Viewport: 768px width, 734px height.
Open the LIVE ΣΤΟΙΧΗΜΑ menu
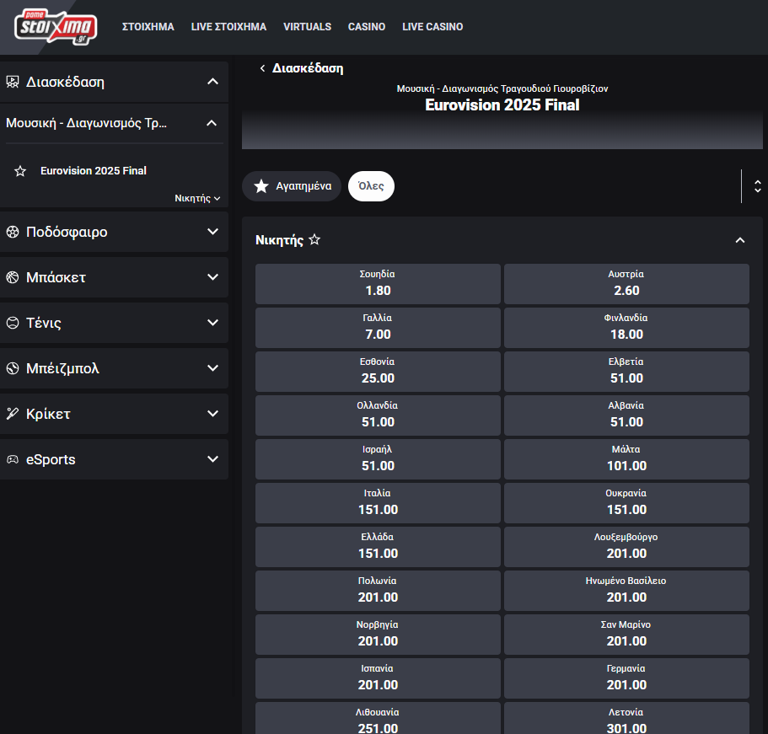228,27
